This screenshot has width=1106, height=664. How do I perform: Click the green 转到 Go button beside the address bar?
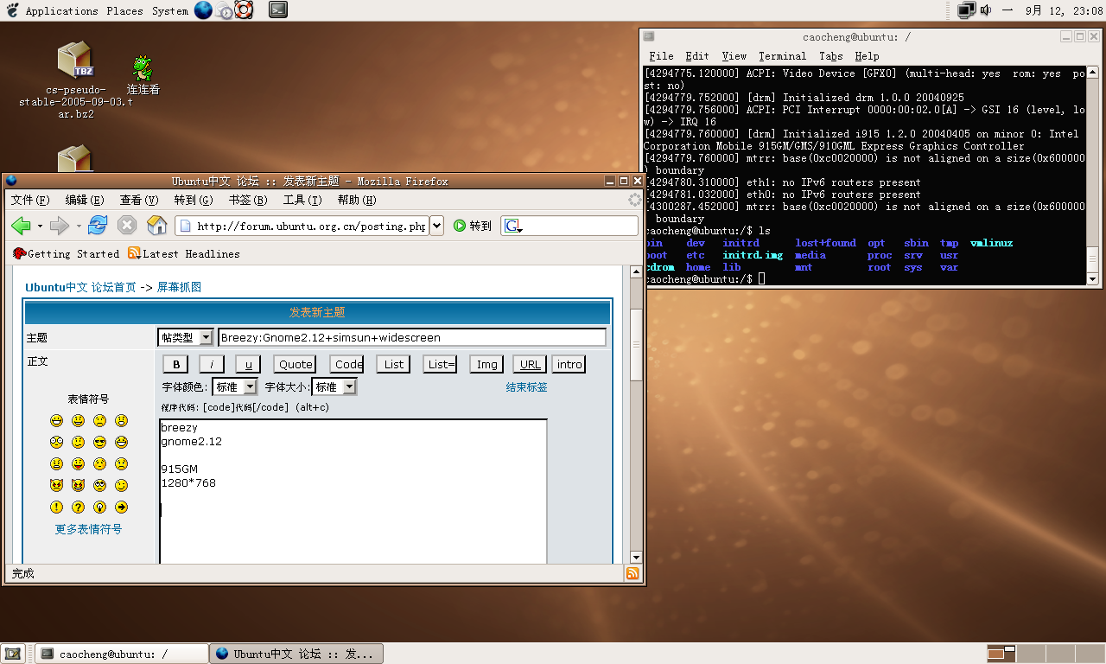473,226
